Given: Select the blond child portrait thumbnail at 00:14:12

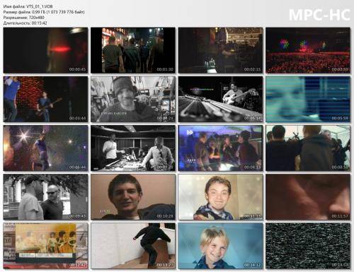Looking at the screenshot, I should (220, 246).
